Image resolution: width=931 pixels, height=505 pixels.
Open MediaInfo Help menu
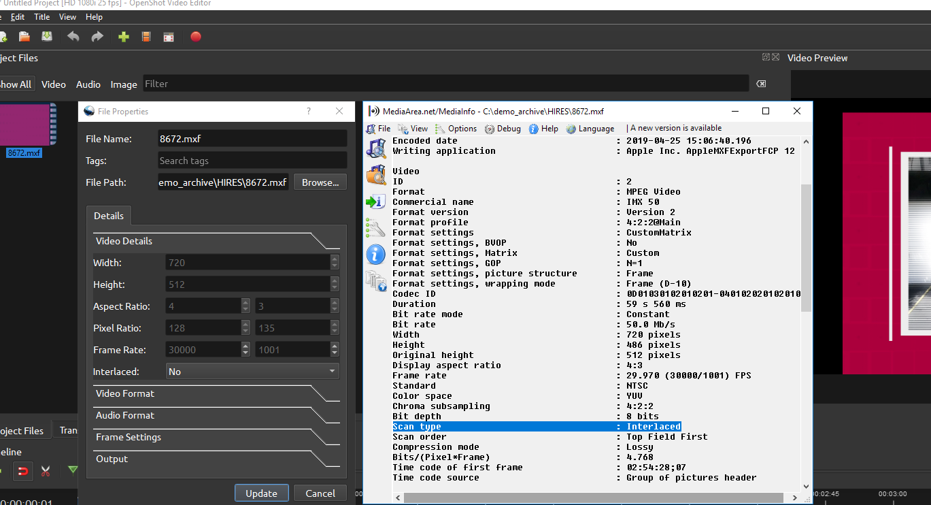(x=543, y=129)
